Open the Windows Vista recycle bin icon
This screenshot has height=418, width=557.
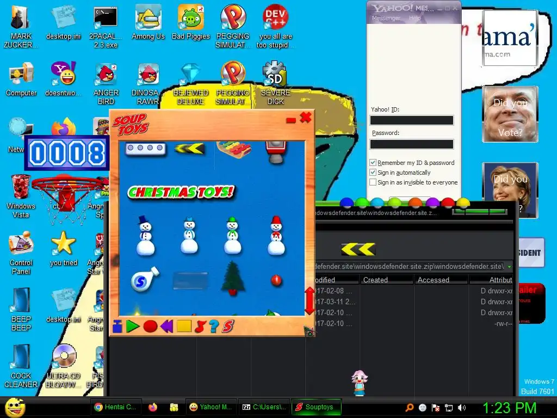click(21, 196)
